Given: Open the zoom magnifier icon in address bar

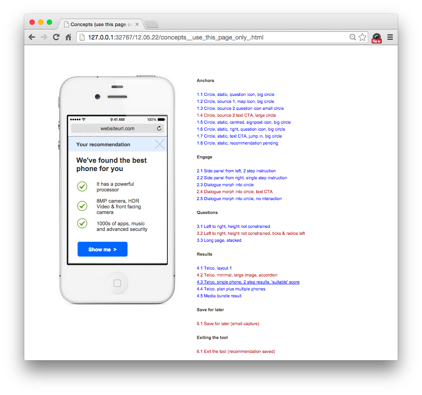Looking at the screenshot, I should [353, 37].
